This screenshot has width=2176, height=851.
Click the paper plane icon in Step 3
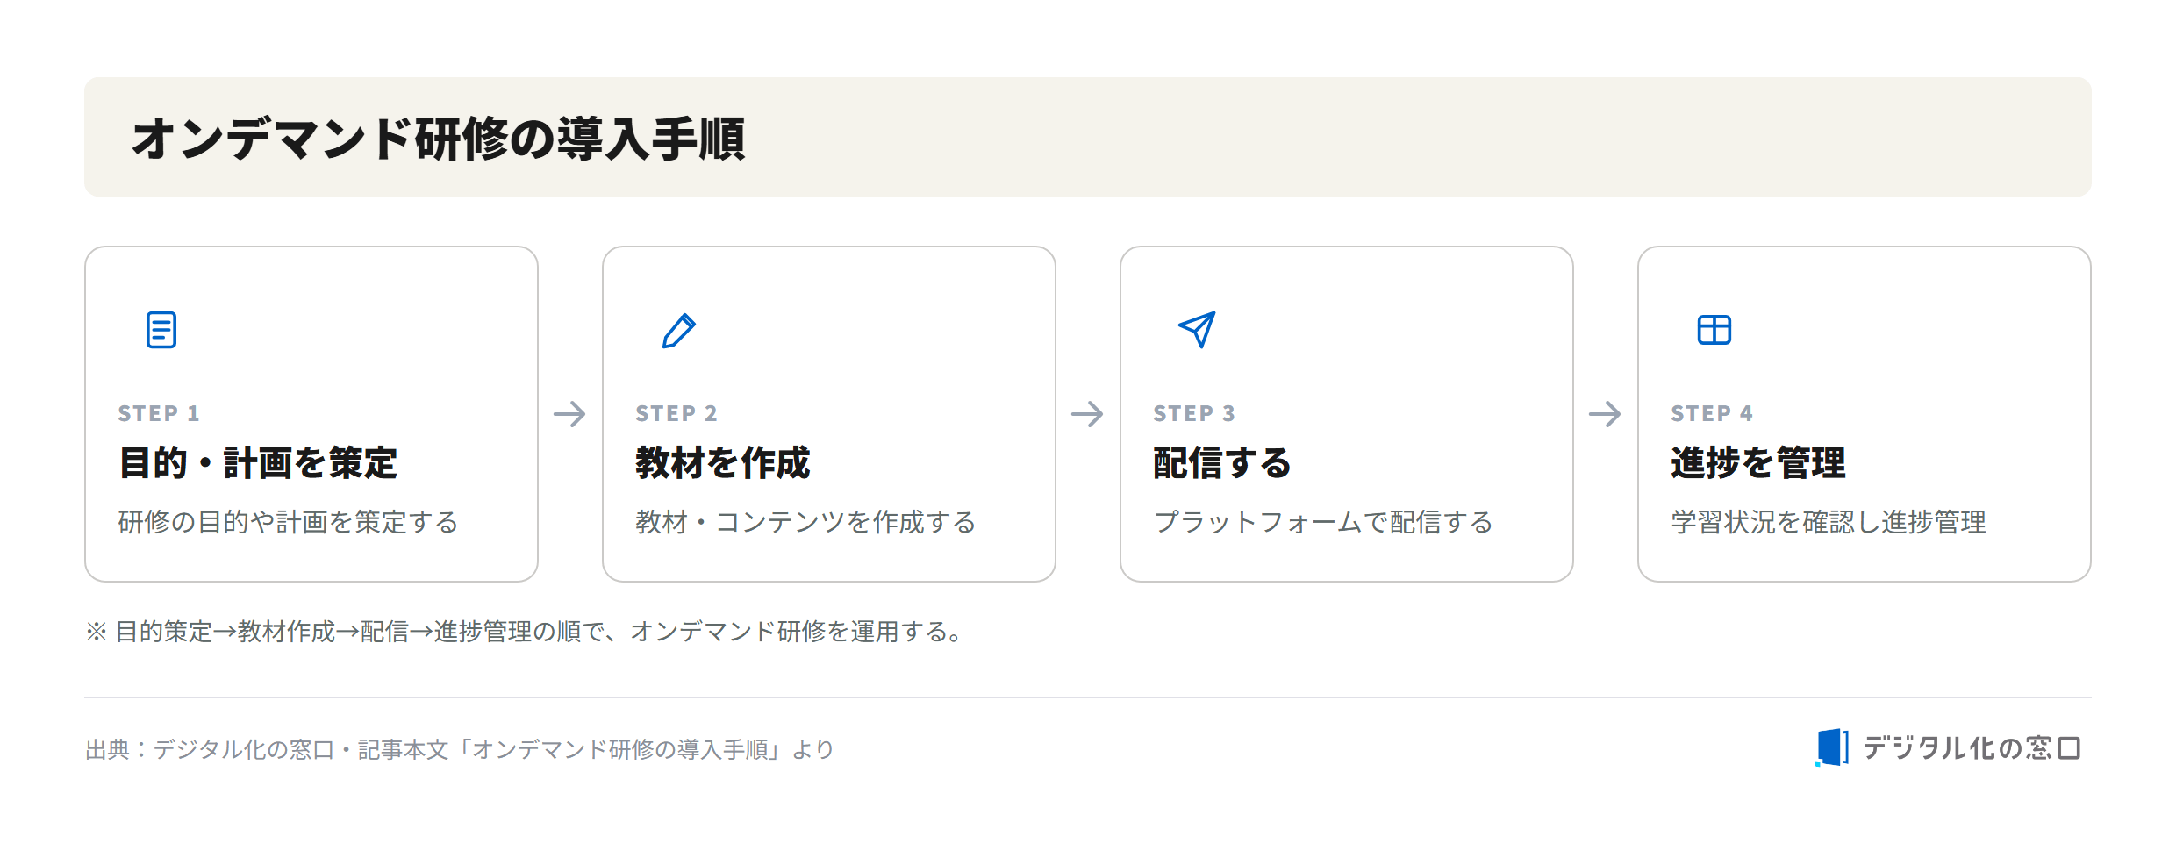[x=1197, y=330]
